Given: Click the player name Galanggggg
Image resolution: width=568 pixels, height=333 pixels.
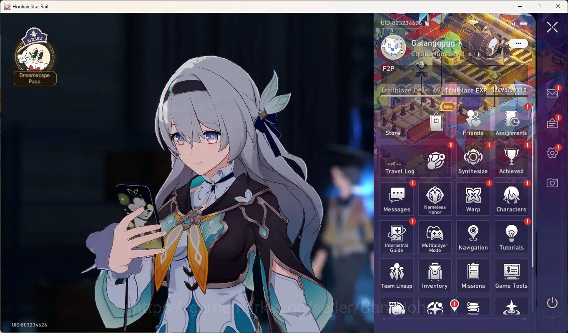Looking at the screenshot, I should [x=433, y=43].
